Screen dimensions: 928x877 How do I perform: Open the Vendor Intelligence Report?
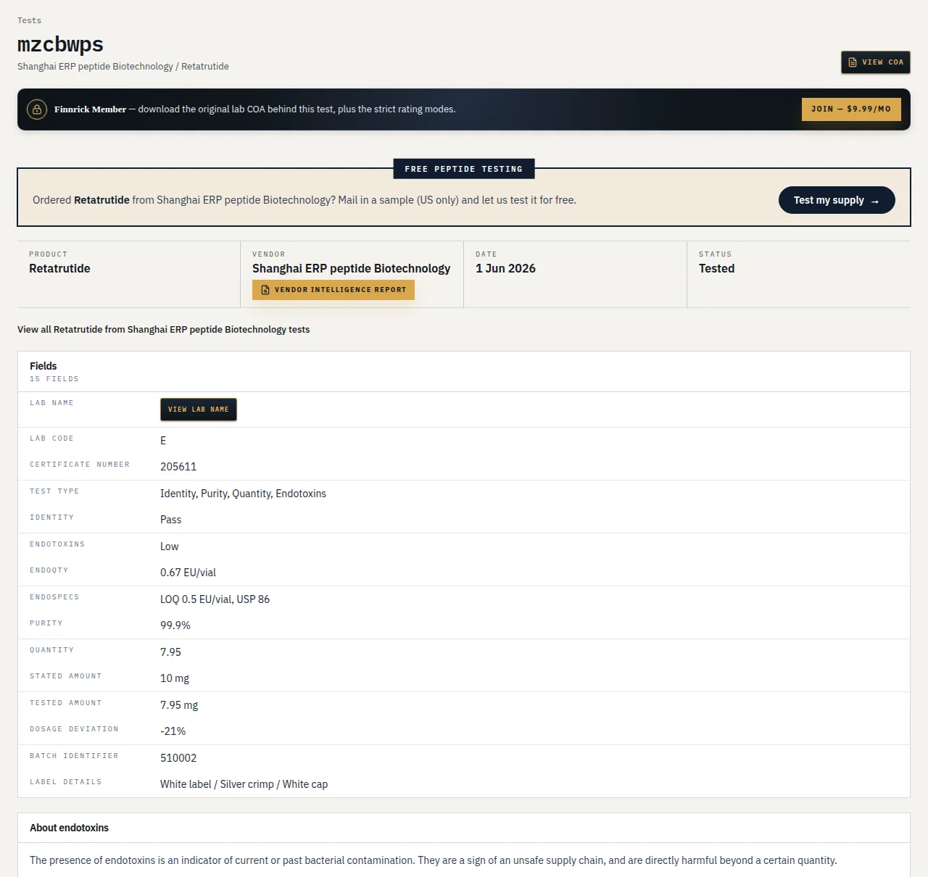(x=333, y=290)
